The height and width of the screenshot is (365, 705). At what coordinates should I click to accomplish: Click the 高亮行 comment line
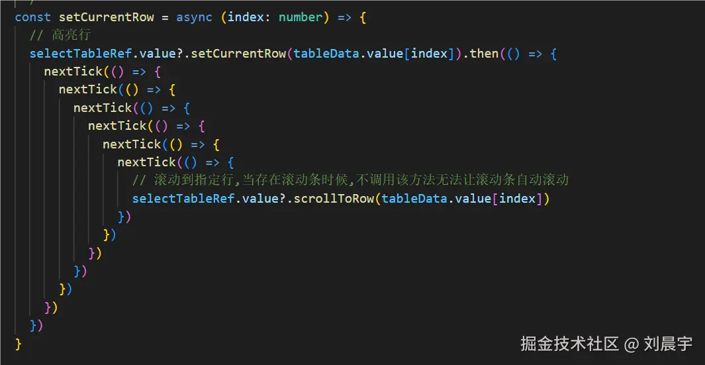tap(60, 35)
